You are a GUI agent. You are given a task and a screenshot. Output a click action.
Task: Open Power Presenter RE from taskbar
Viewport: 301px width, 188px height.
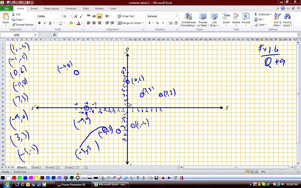(73, 185)
